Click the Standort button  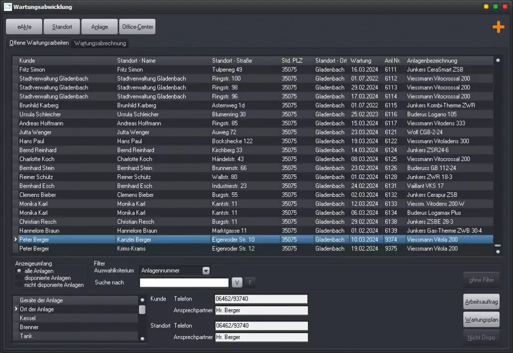[62, 27]
